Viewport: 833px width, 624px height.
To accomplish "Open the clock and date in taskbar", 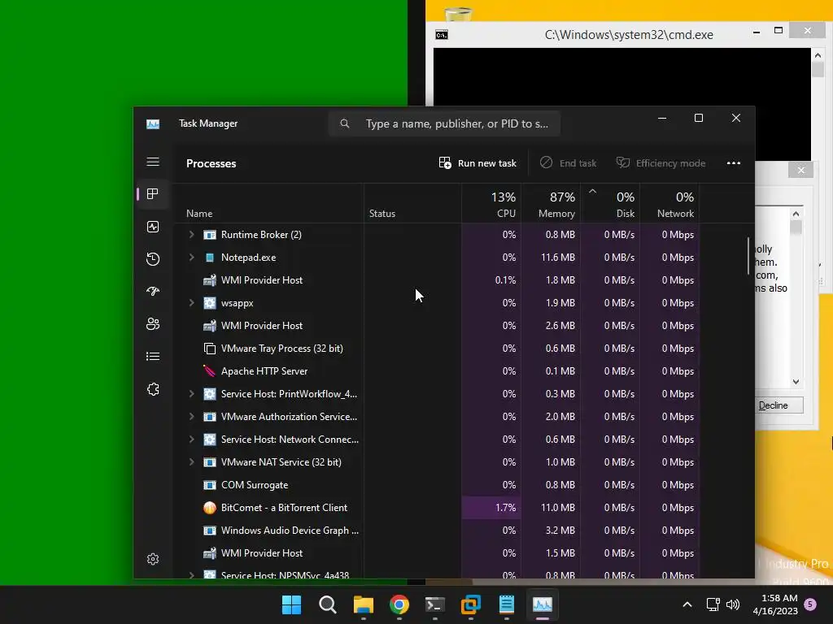I will click(x=775, y=604).
